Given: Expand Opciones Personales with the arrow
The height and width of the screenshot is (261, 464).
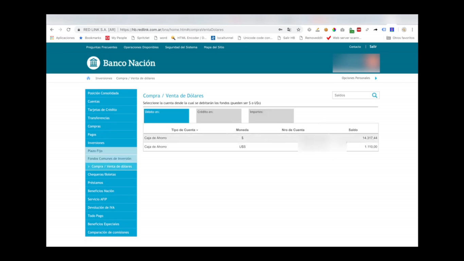Looking at the screenshot, I should click(x=376, y=78).
